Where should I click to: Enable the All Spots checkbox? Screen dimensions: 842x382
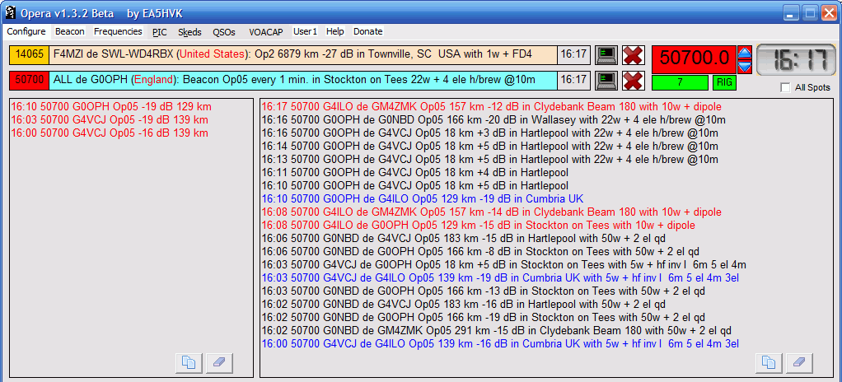(785, 87)
